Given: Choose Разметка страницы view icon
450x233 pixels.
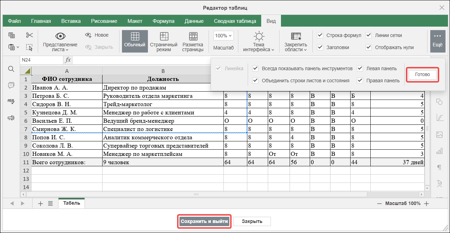Looking at the screenshot, I should click(x=193, y=41).
